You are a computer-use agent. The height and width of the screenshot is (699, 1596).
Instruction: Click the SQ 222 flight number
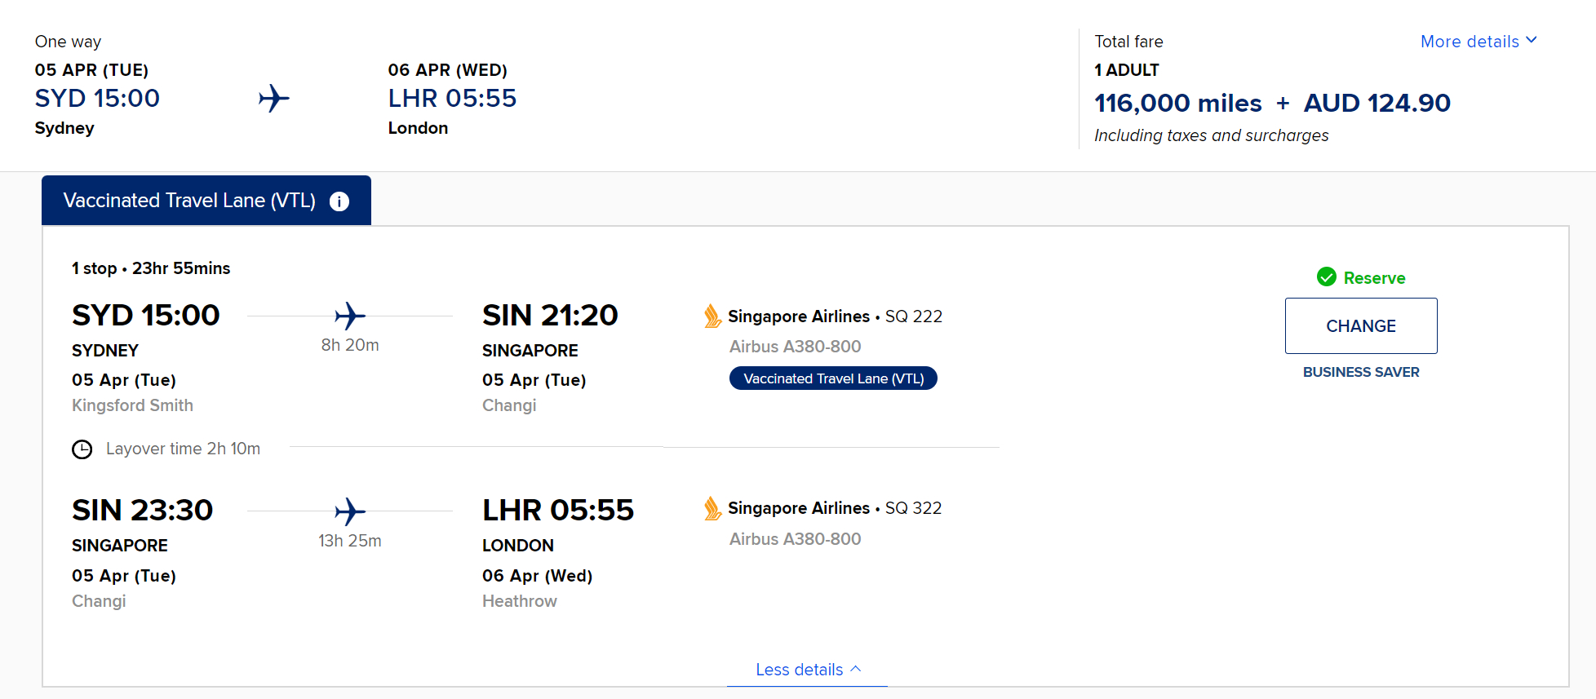point(914,316)
